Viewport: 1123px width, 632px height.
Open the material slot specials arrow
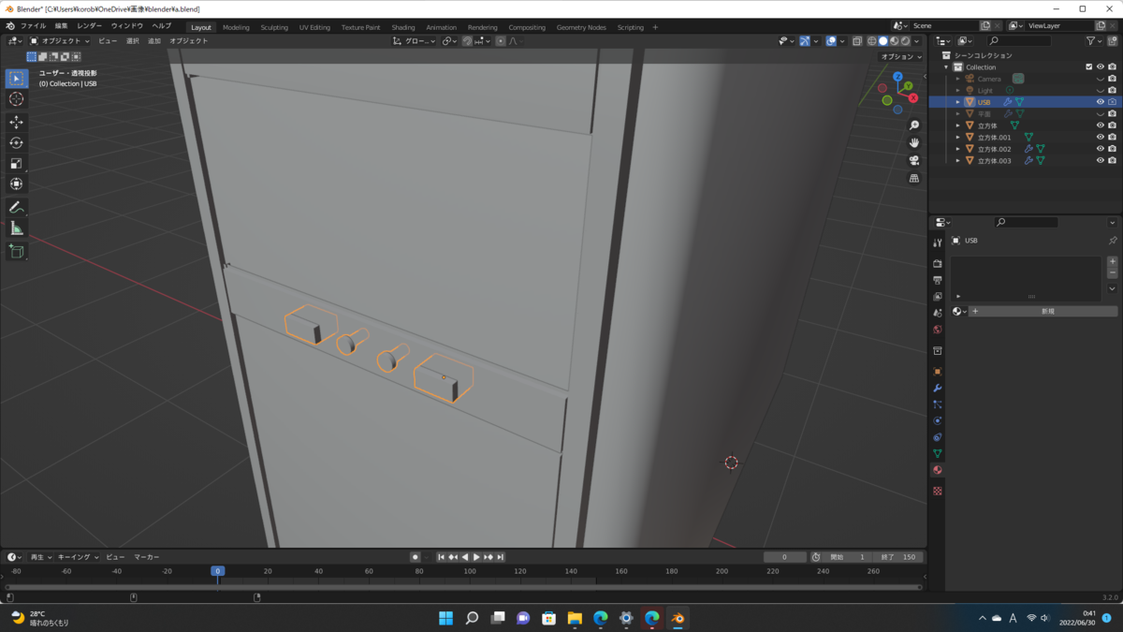(1112, 288)
